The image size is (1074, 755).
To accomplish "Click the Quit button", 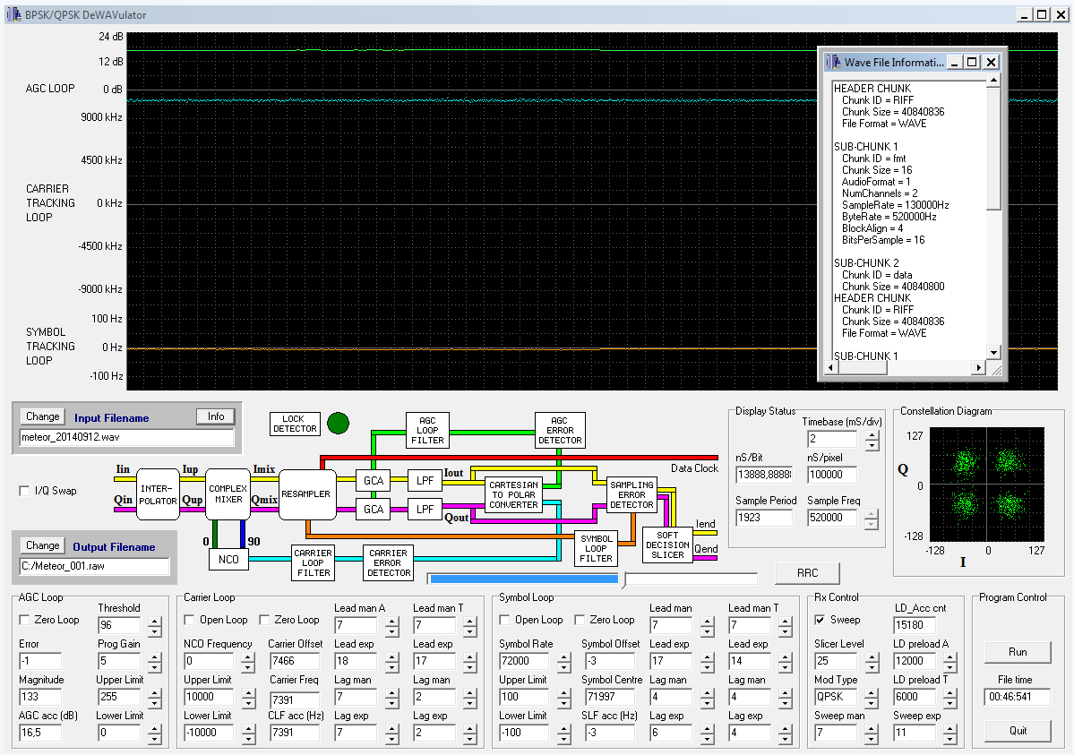I will coord(1018,731).
